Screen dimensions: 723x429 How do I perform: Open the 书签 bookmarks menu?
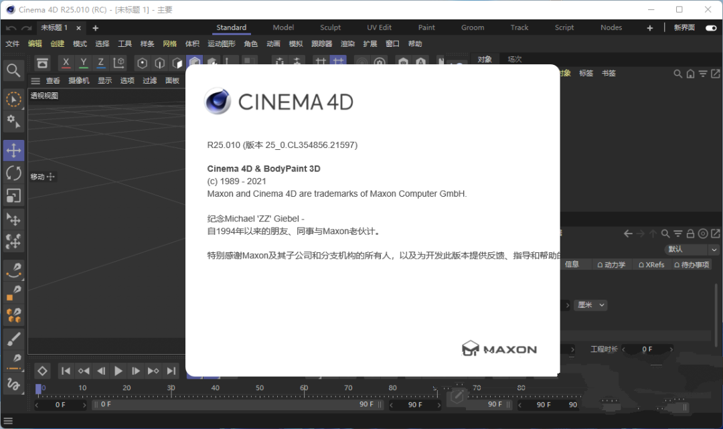click(x=609, y=73)
